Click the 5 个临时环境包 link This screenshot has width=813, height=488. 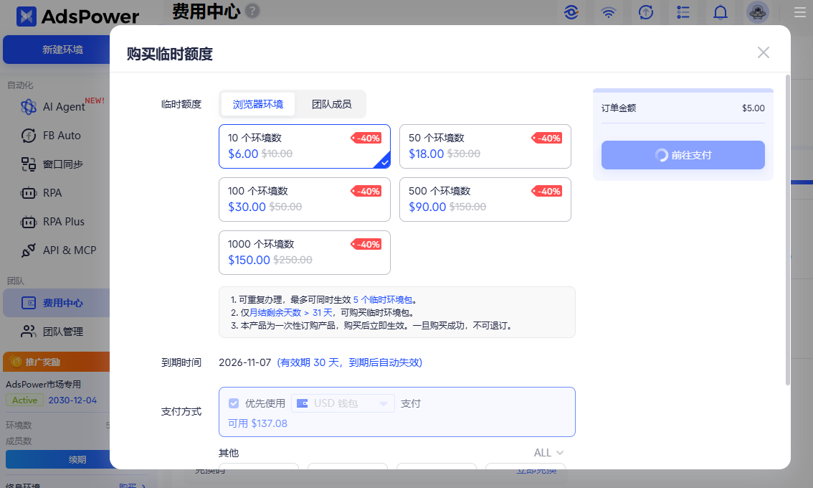pyautogui.click(x=383, y=299)
